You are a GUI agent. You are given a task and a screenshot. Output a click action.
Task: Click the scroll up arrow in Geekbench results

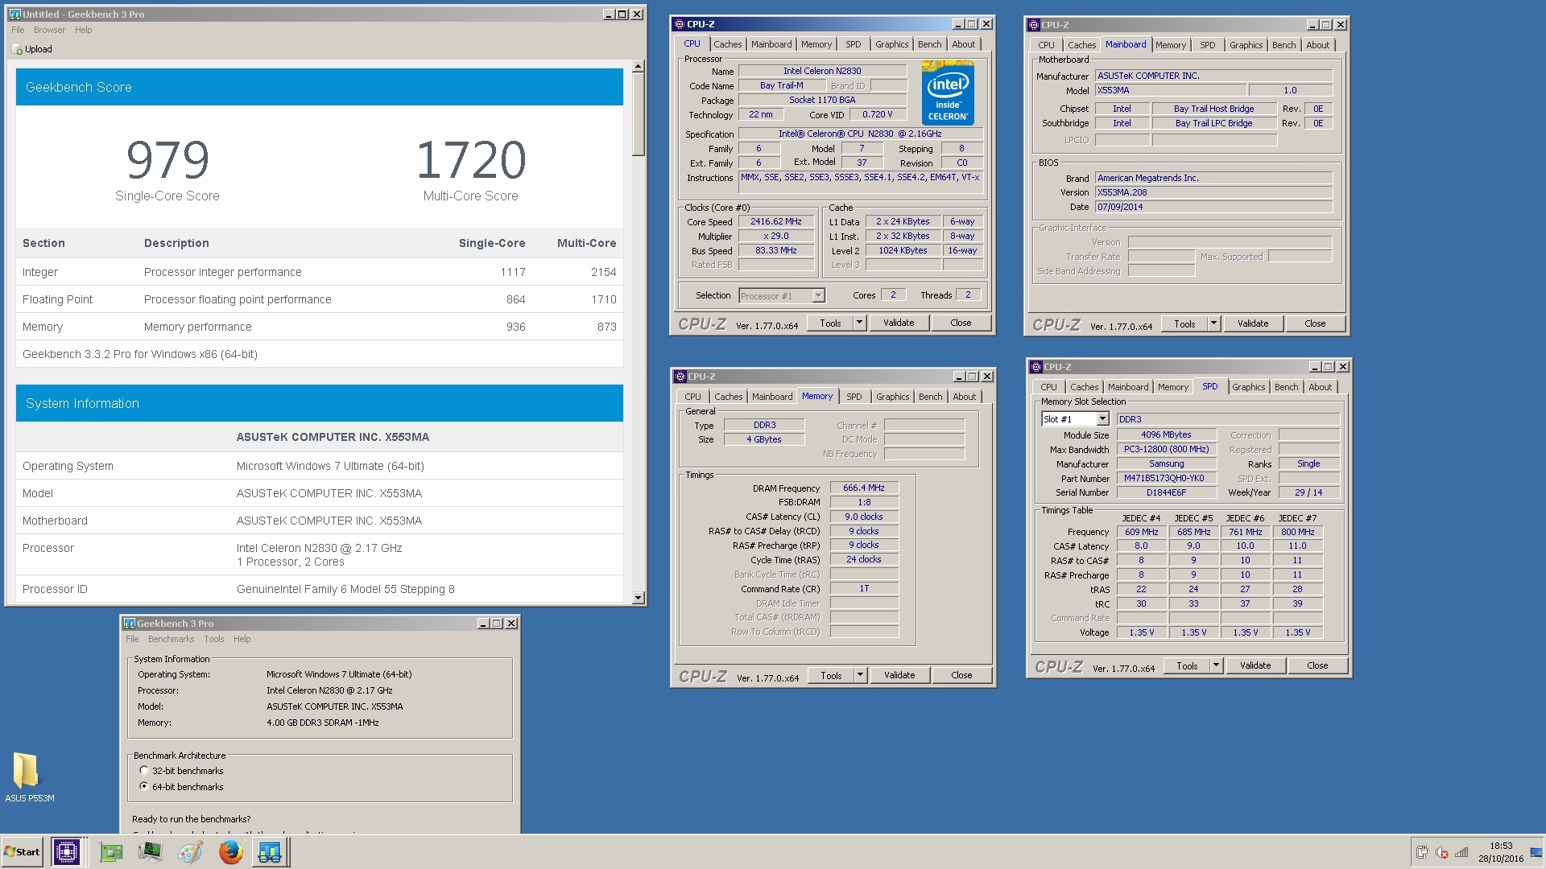639,68
